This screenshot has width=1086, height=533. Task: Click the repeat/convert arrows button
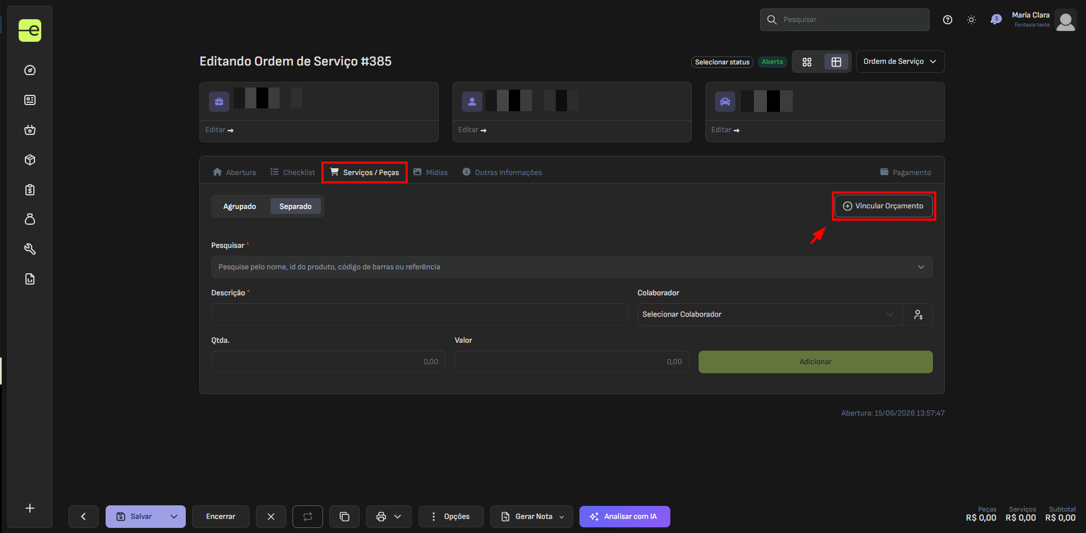click(308, 517)
